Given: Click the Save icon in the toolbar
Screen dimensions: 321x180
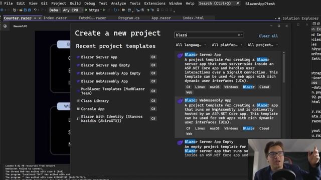Looking at the screenshot, I should pos(25,10).
